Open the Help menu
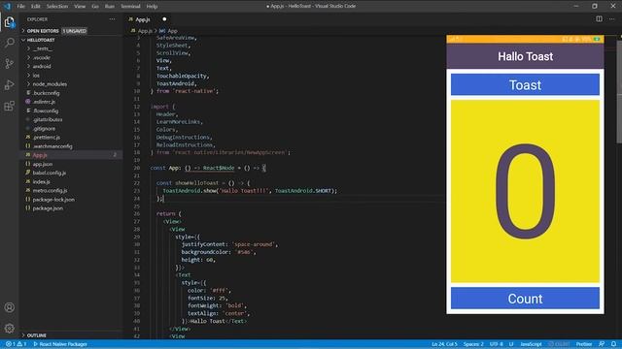The width and height of the screenshot is (622, 349). 152,7
